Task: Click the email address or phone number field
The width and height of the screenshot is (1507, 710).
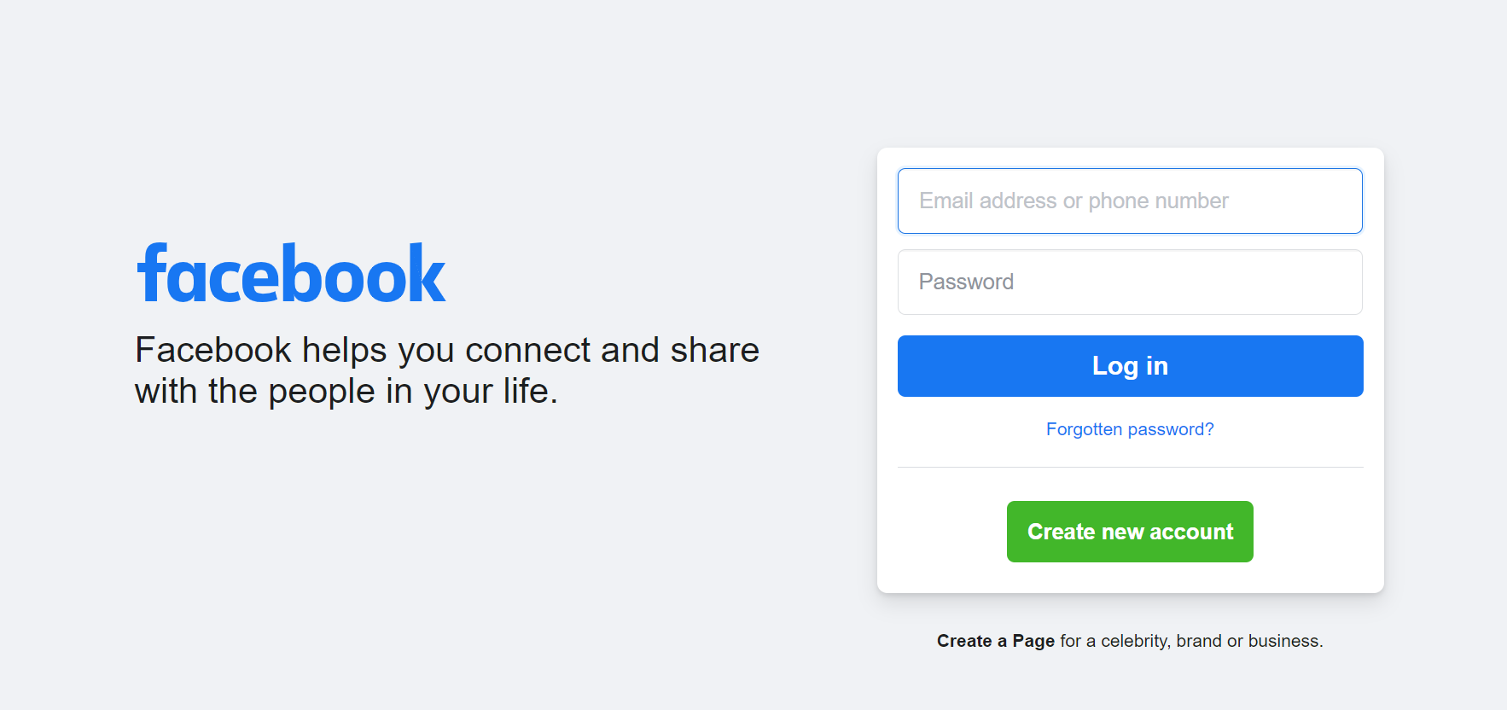Action: (1130, 201)
